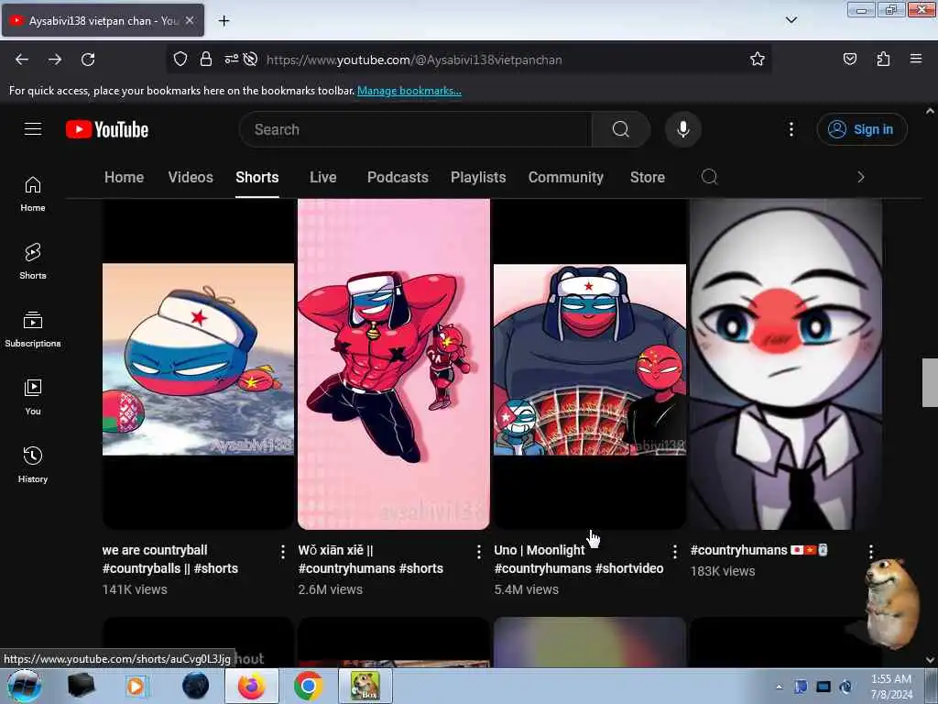
Task: Open Firefox from the taskbar
Action: 251,686
